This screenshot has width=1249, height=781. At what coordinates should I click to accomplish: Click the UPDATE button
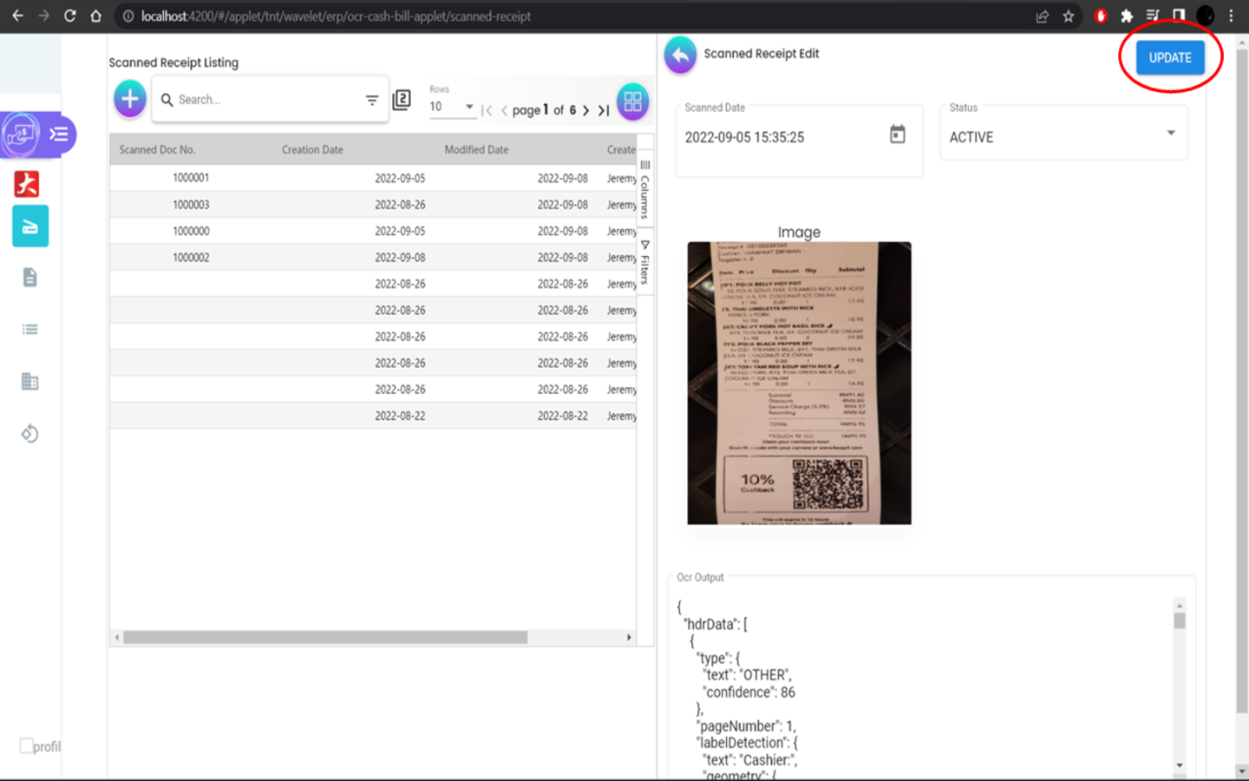(1169, 58)
